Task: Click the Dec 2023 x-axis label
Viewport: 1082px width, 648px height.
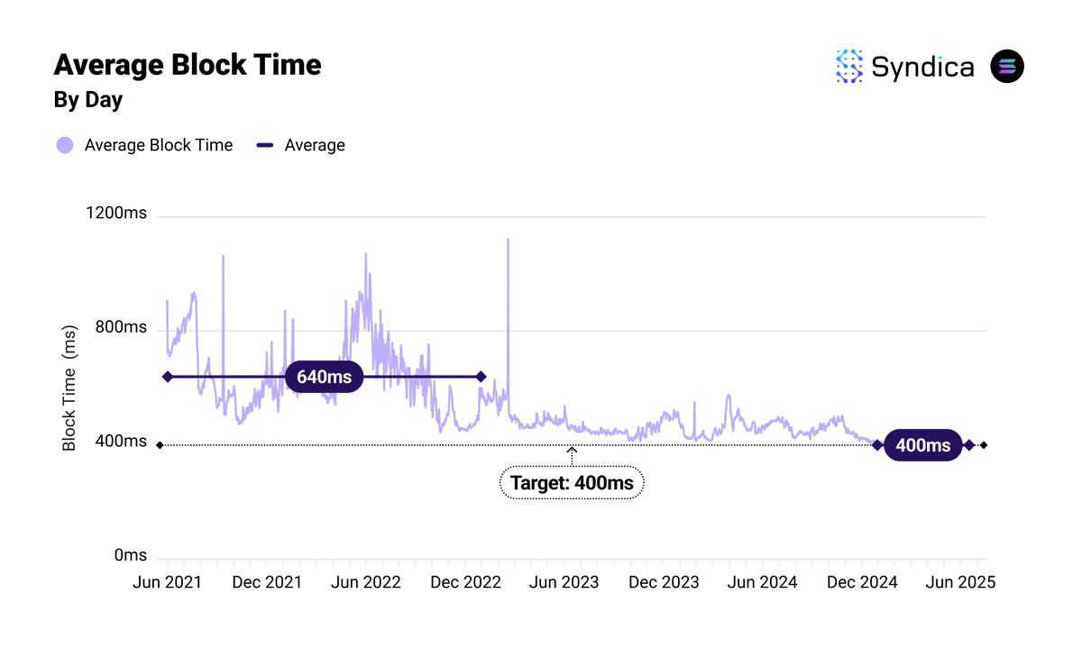Action: click(664, 582)
